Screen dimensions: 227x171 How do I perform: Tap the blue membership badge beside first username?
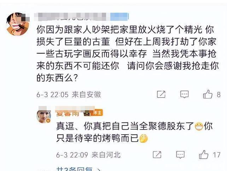[119, 17]
